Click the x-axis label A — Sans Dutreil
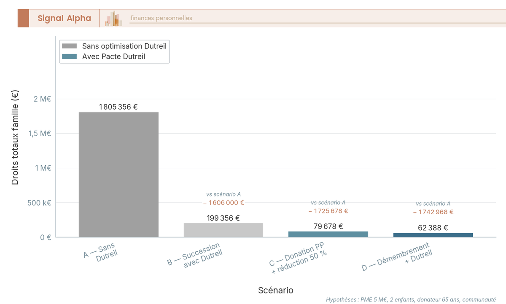 [x=100, y=252]
